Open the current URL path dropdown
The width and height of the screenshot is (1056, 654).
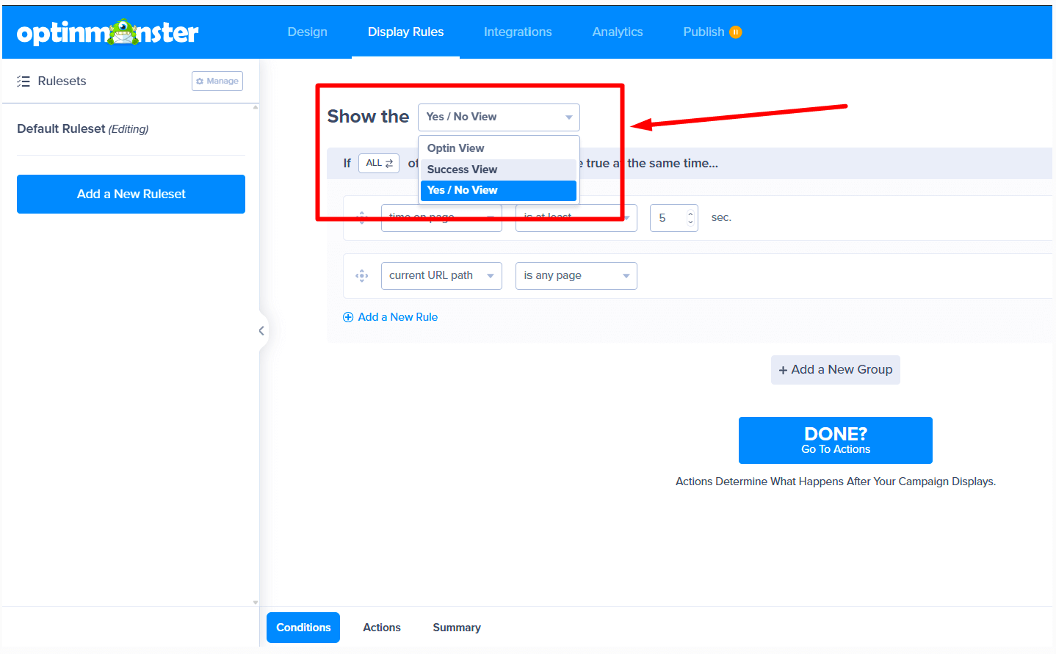click(x=441, y=276)
